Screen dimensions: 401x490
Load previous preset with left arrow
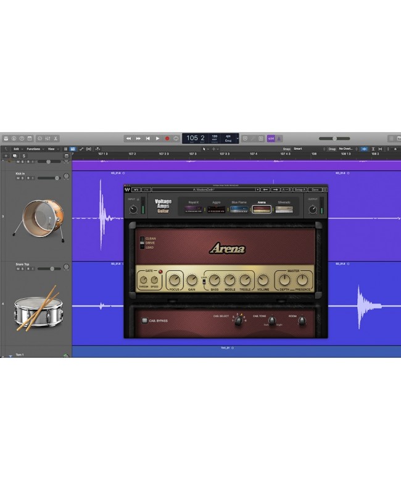[x=265, y=189]
